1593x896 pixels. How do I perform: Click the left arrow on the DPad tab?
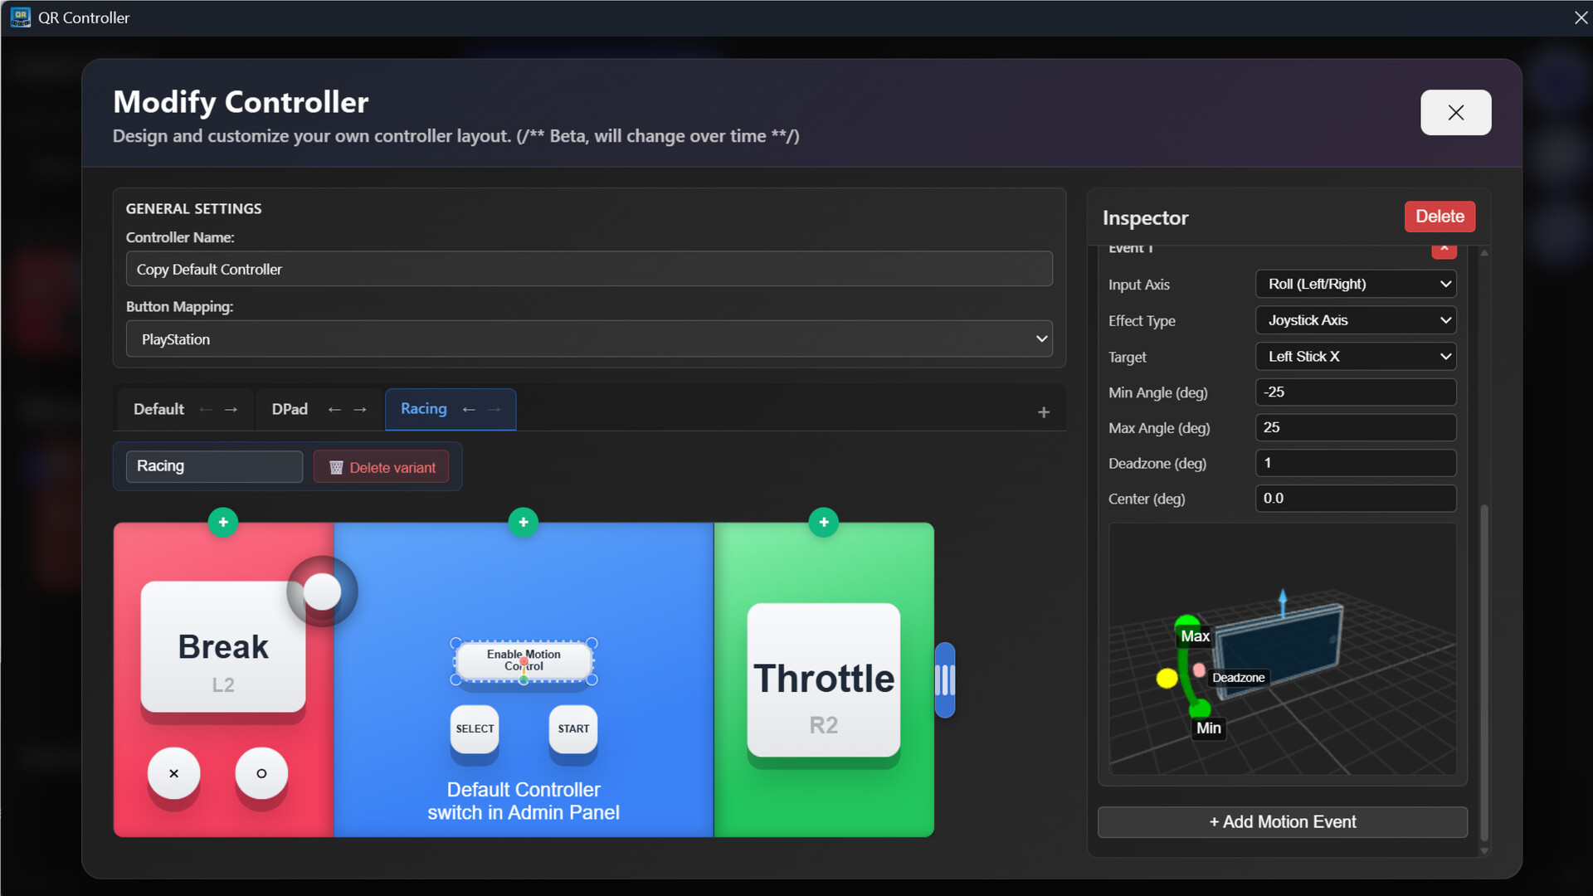click(334, 409)
